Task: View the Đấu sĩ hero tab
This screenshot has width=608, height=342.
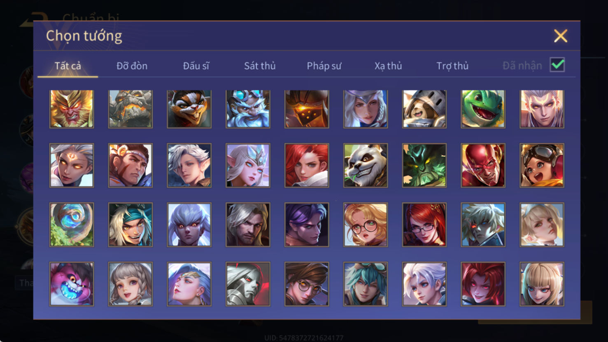Action: click(x=196, y=66)
